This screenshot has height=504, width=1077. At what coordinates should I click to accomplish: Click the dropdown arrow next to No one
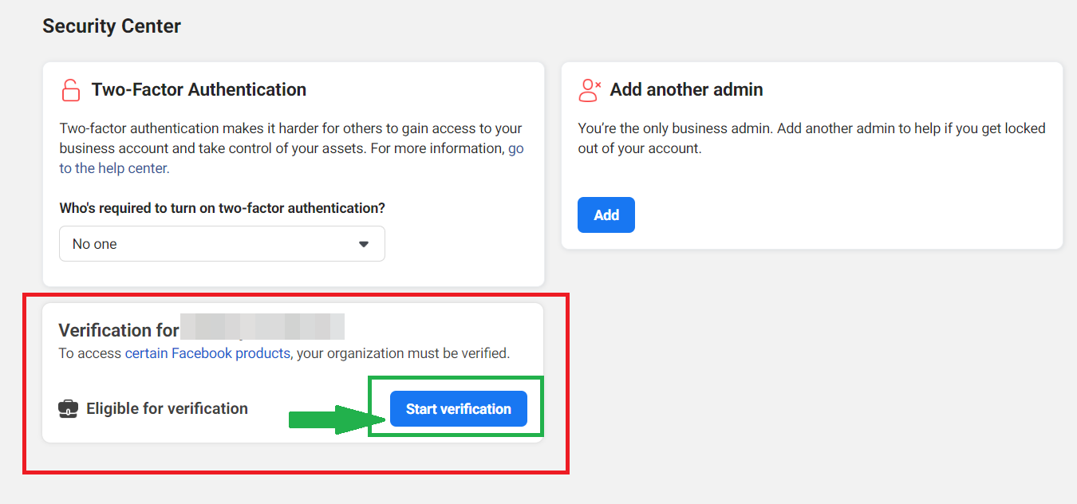(364, 244)
